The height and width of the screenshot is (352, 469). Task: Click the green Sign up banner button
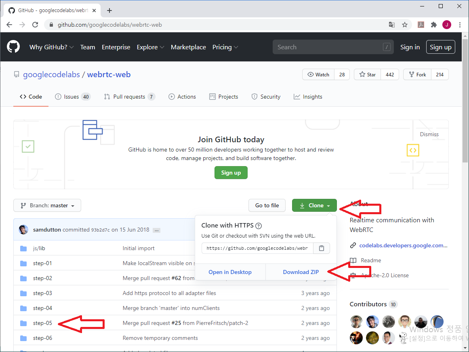coord(231,173)
